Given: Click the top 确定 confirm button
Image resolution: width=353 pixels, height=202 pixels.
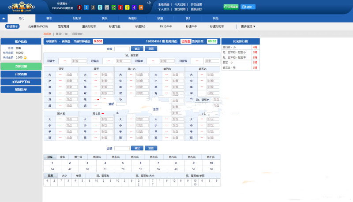Looking at the screenshot, I should click(x=137, y=49).
